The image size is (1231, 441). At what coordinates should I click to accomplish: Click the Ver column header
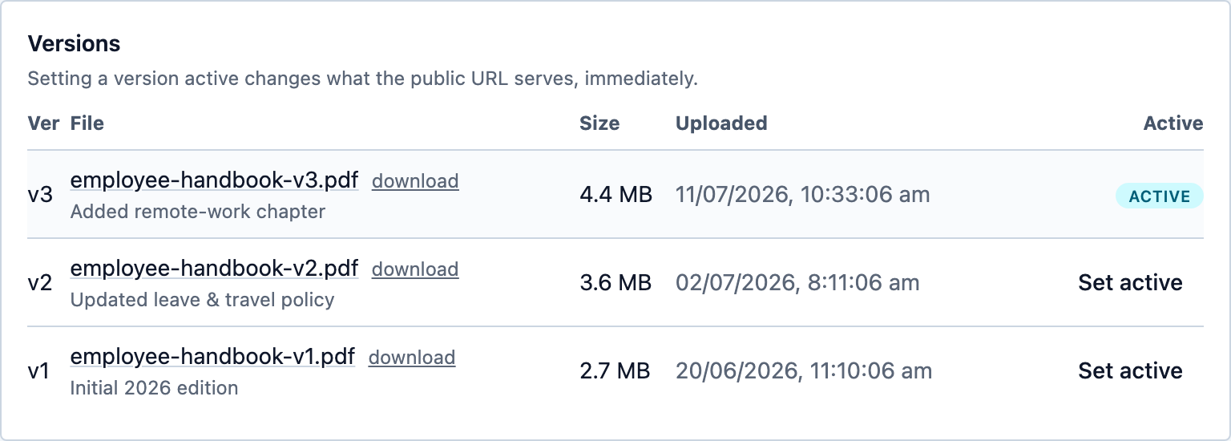[43, 123]
